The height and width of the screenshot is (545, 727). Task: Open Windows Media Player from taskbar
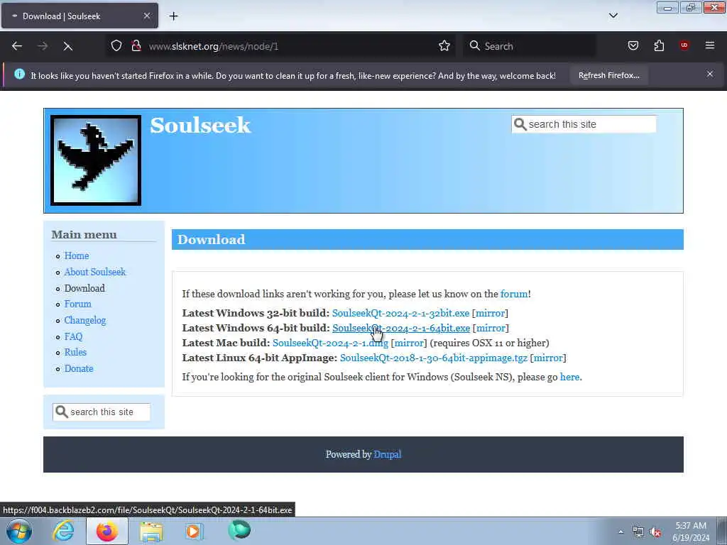(195, 531)
